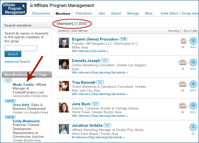
Task: Expand the More... menu
Action: (150, 13)
